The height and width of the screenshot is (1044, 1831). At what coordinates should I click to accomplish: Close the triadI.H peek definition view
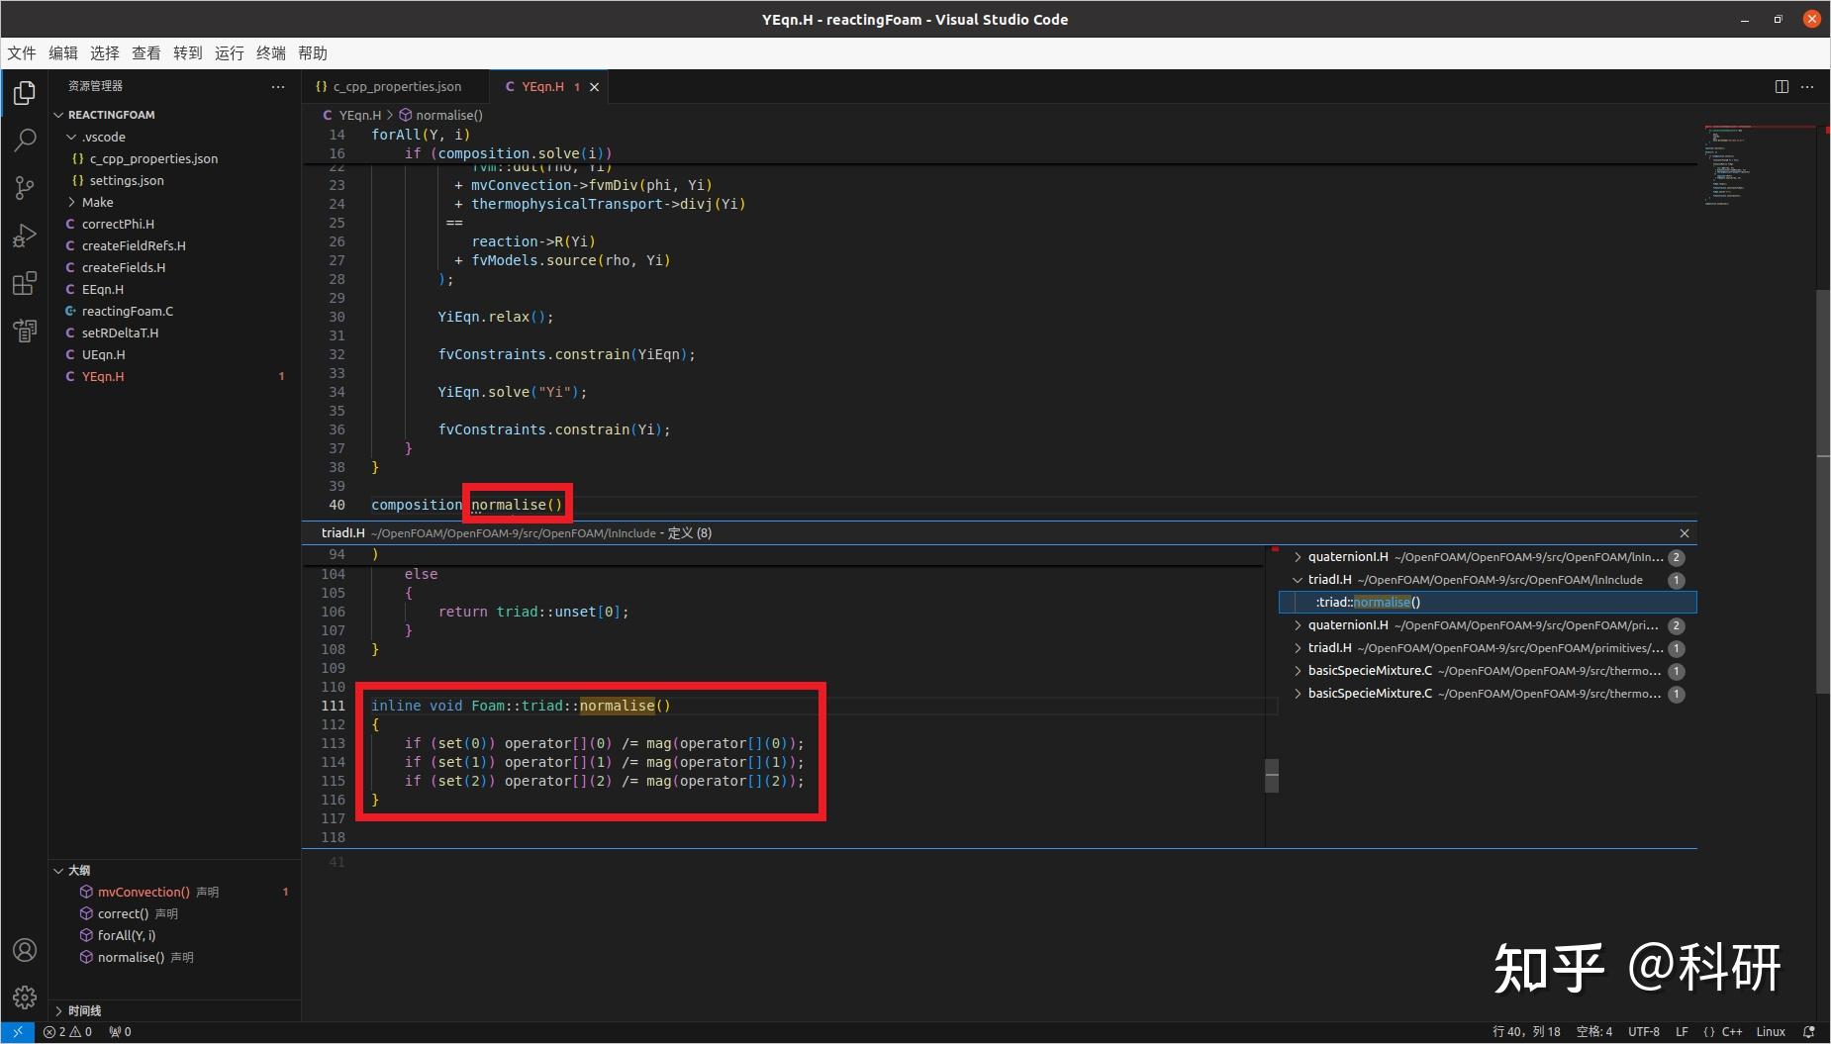[x=1684, y=532]
